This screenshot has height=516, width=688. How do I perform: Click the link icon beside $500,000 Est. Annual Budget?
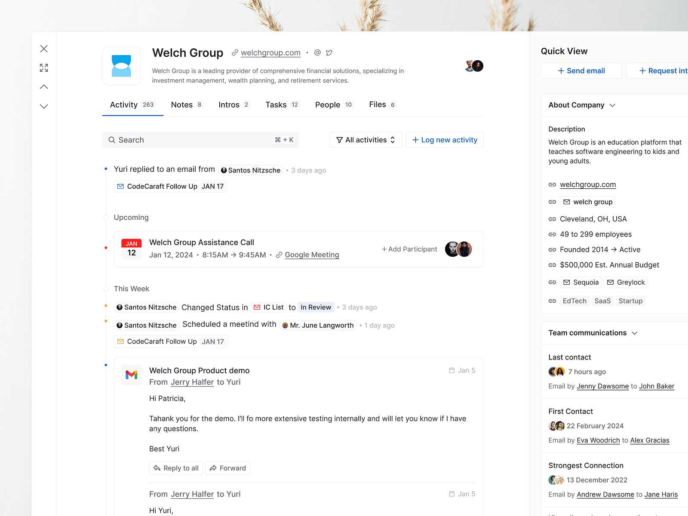click(x=552, y=265)
